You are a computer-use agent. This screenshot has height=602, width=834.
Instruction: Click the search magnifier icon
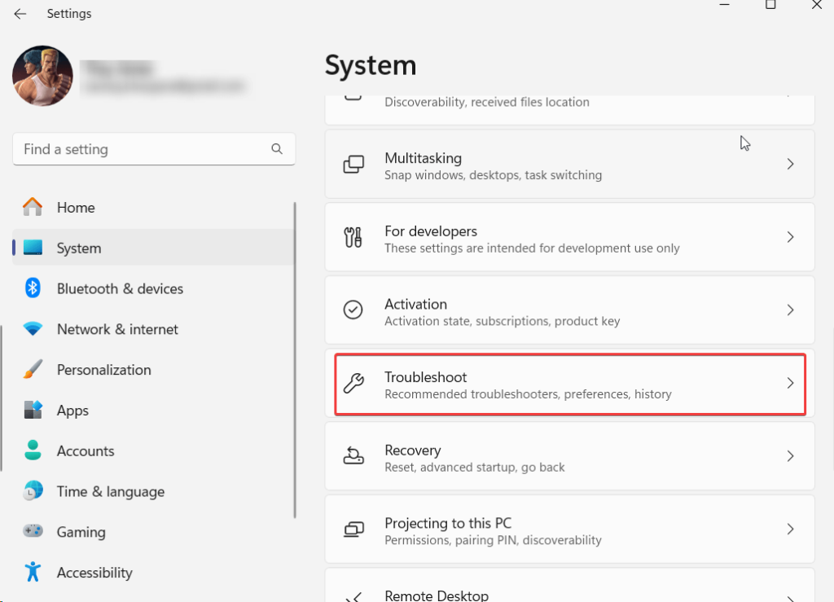click(277, 149)
